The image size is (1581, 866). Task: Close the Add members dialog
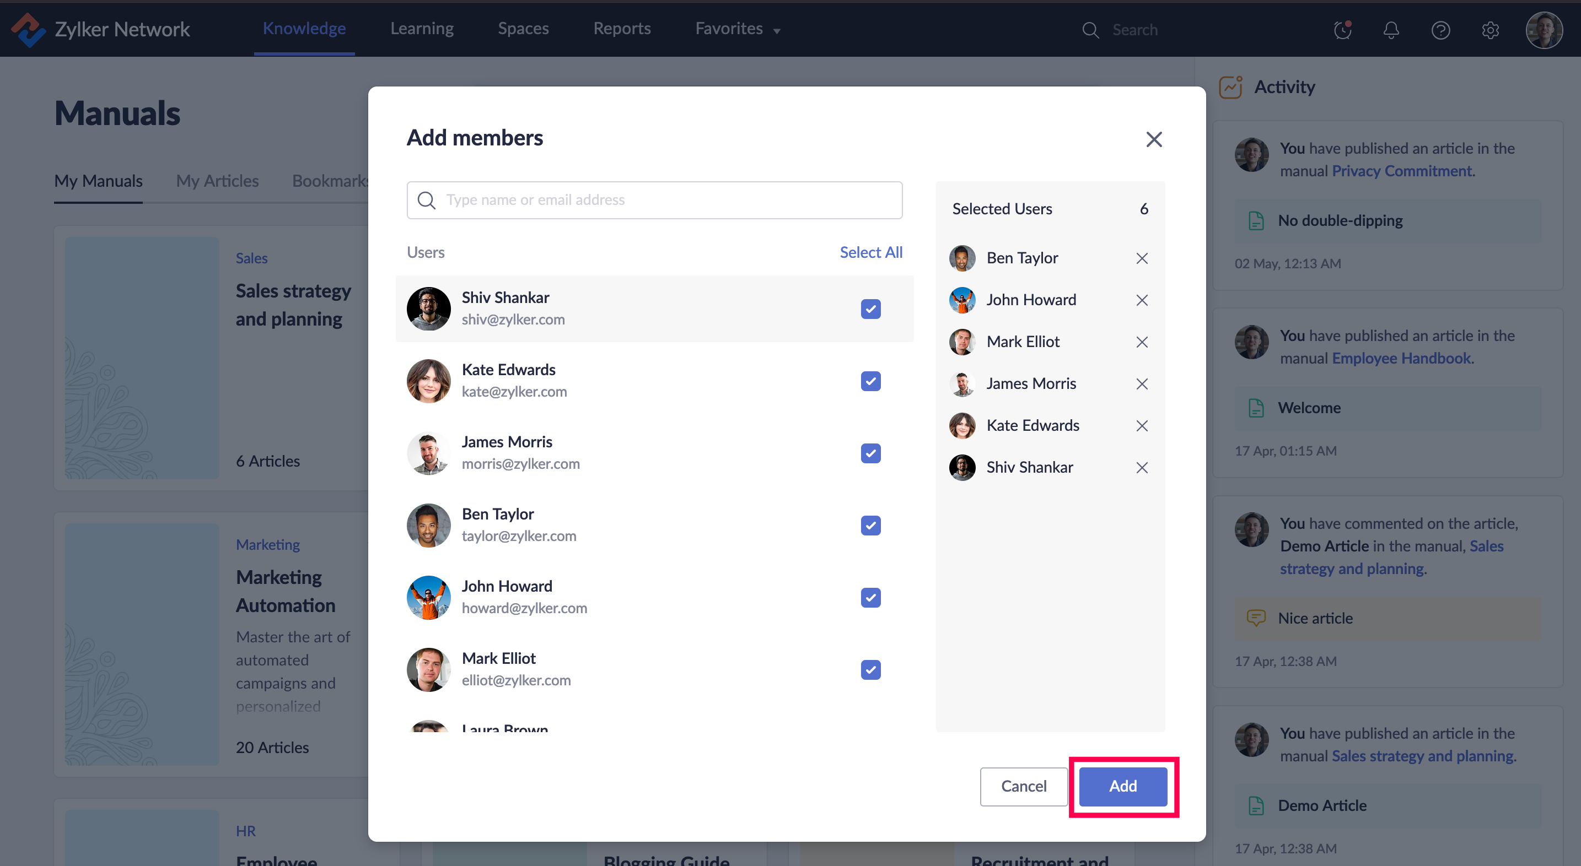(x=1154, y=139)
